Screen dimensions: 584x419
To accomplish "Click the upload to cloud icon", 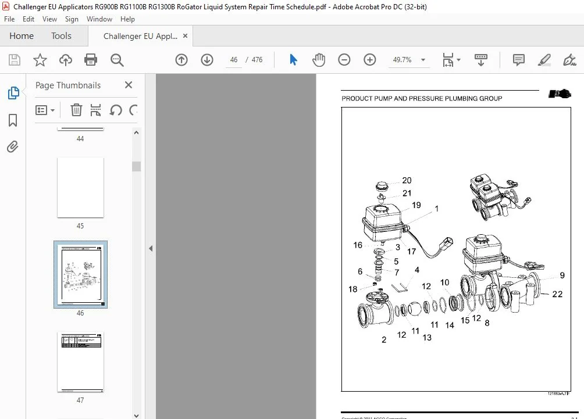I will [66, 60].
